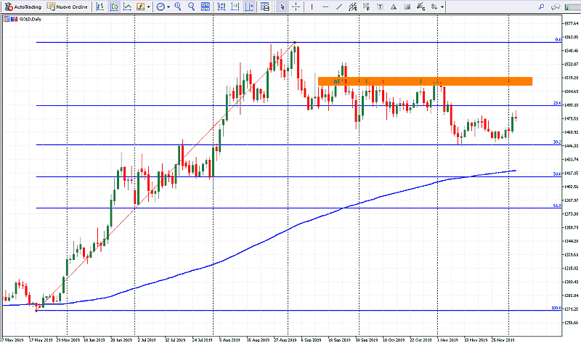581x342 pixels.
Task: Zoom out on the chart
Action: [x=192, y=7]
